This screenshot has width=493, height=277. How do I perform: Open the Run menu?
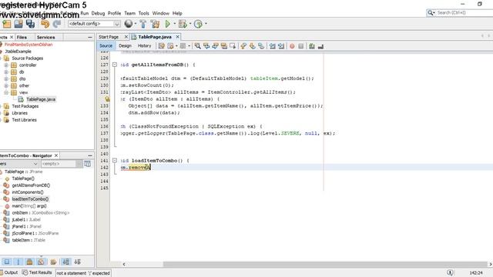[85, 13]
